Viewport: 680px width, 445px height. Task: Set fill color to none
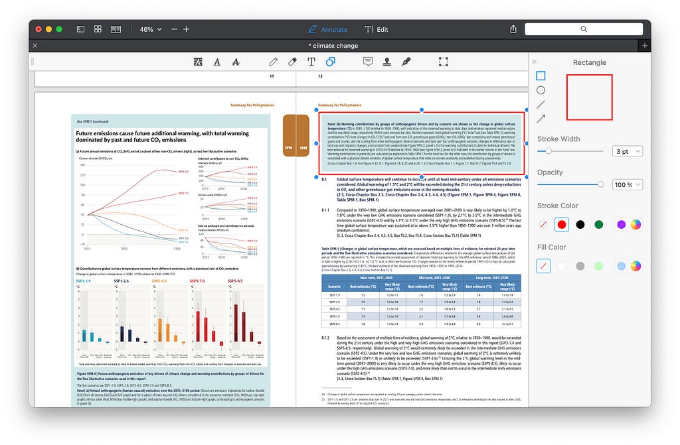[x=543, y=266]
